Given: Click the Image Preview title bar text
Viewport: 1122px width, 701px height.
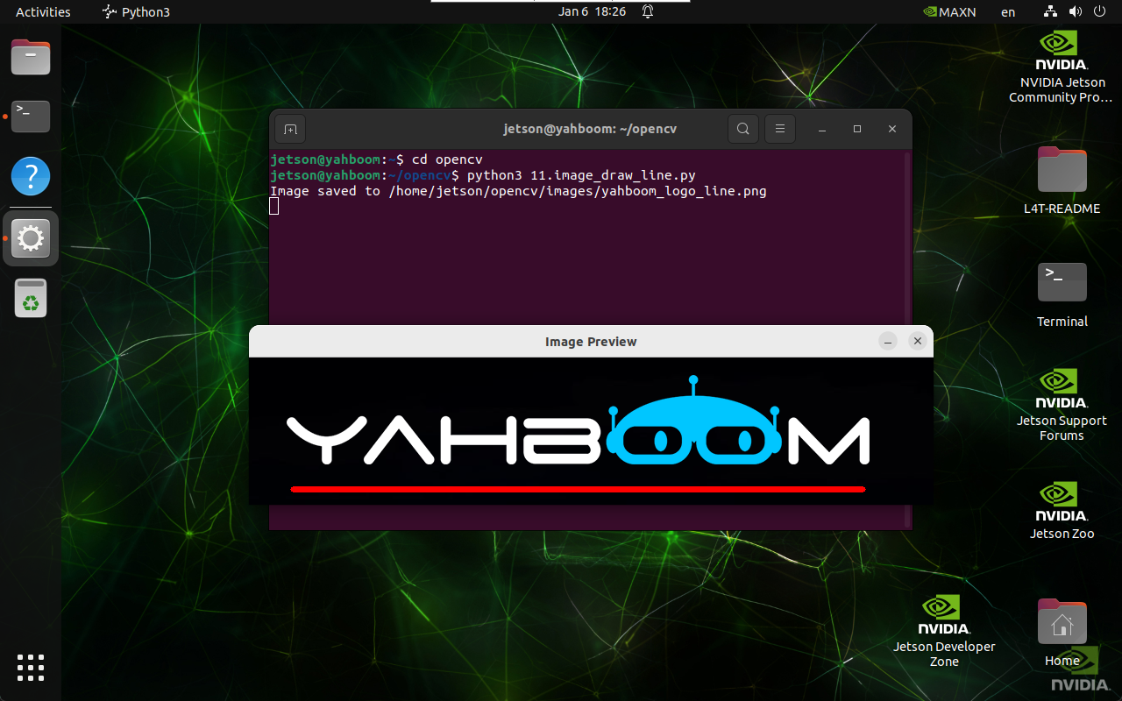Looking at the screenshot, I should point(591,342).
